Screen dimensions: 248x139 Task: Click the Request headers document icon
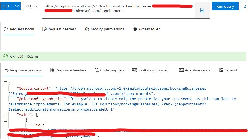pyautogui.click(x=45, y=29)
